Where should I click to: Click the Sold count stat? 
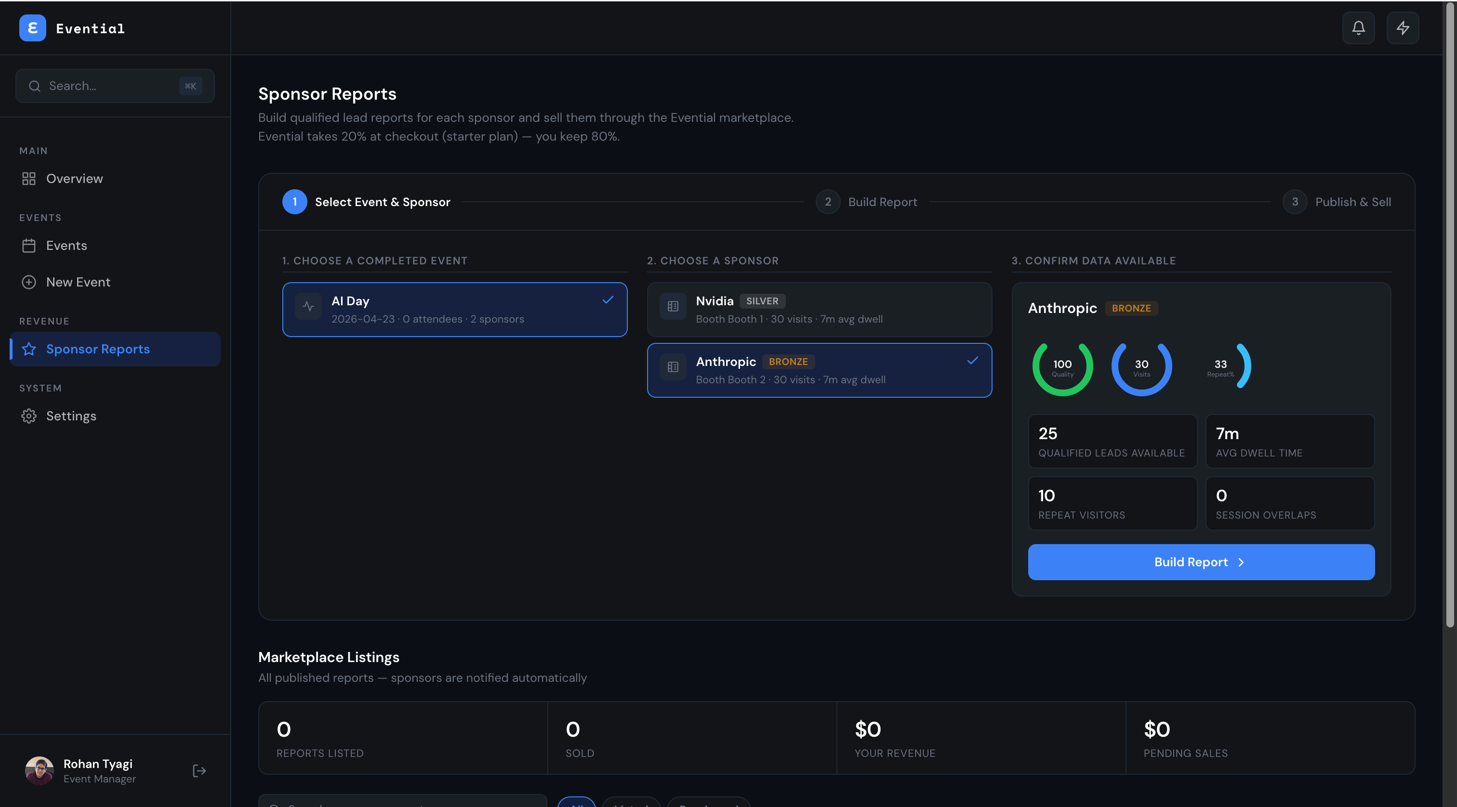pos(692,738)
